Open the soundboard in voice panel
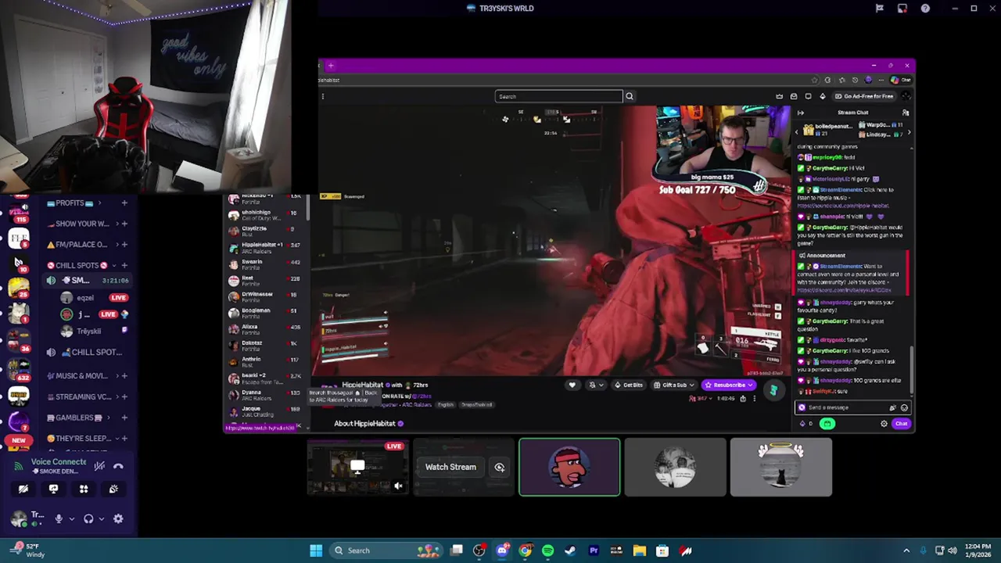The width and height of the screenshot is (1001, 563). point(113,489)
